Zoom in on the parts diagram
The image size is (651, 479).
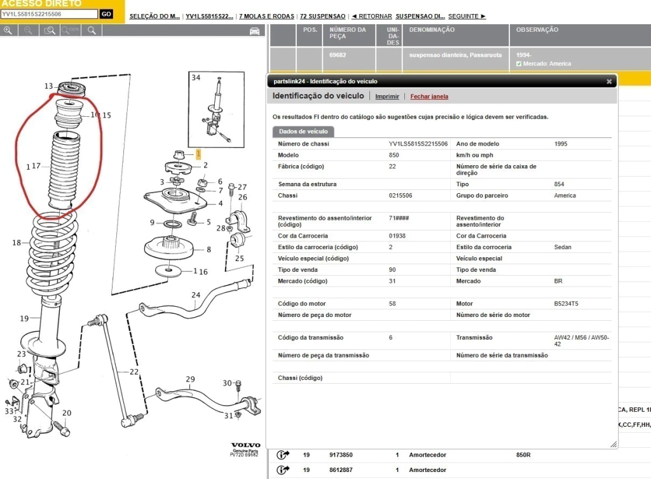pos(8,30)
